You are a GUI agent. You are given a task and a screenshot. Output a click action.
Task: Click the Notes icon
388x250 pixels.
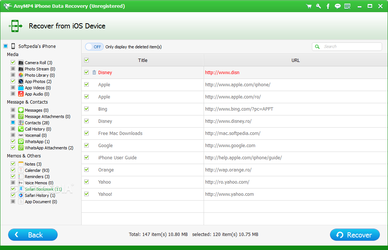pyautogui.click(x=21, y=164)
